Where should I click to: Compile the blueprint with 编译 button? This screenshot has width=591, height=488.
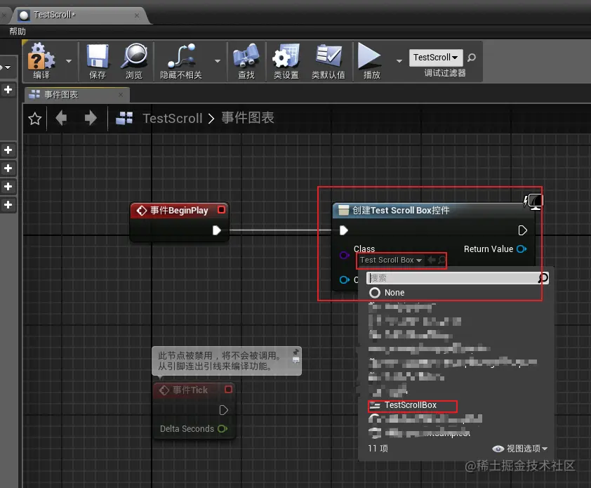[x=41, y=61]
